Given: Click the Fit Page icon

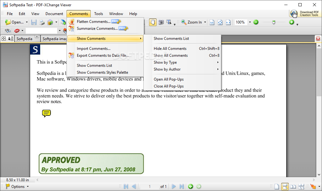Looking at the screenshot, I should tap(220, 22).
